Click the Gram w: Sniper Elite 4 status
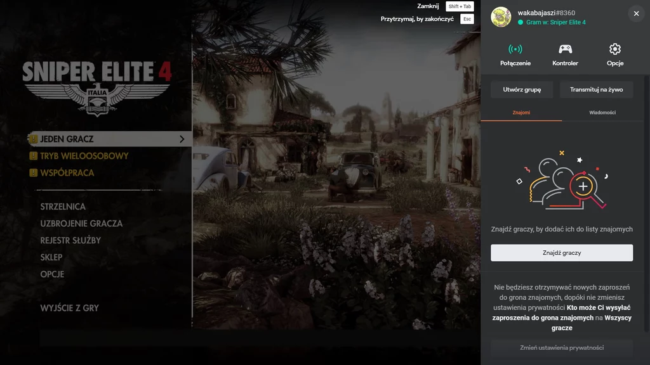 [x=556, y=22]
